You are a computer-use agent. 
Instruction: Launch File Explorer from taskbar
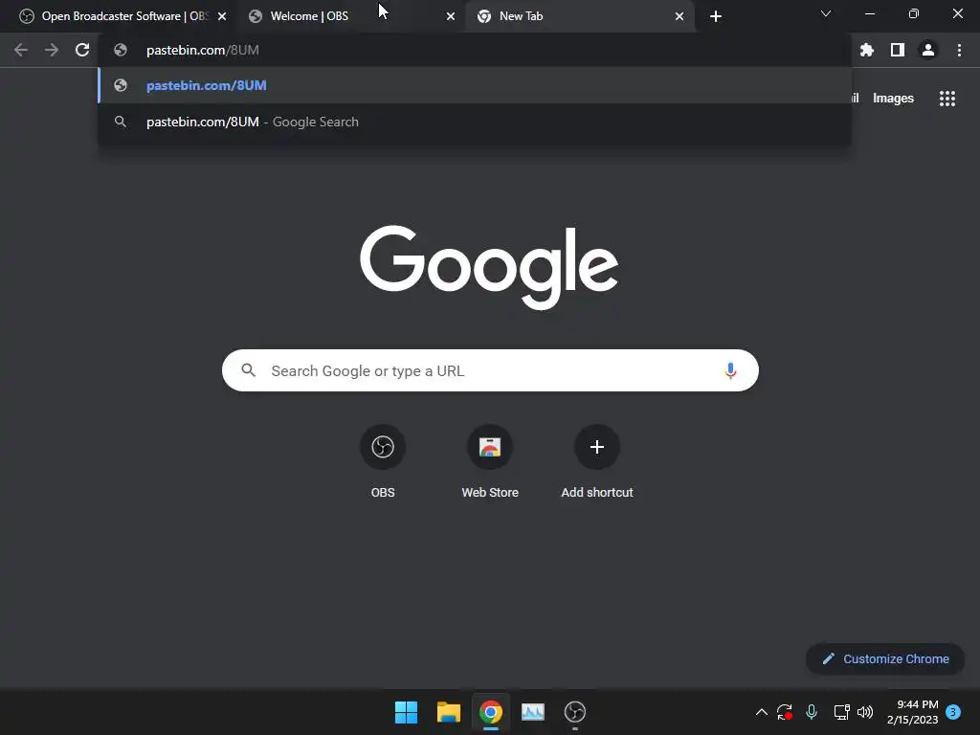click(449, 712)
